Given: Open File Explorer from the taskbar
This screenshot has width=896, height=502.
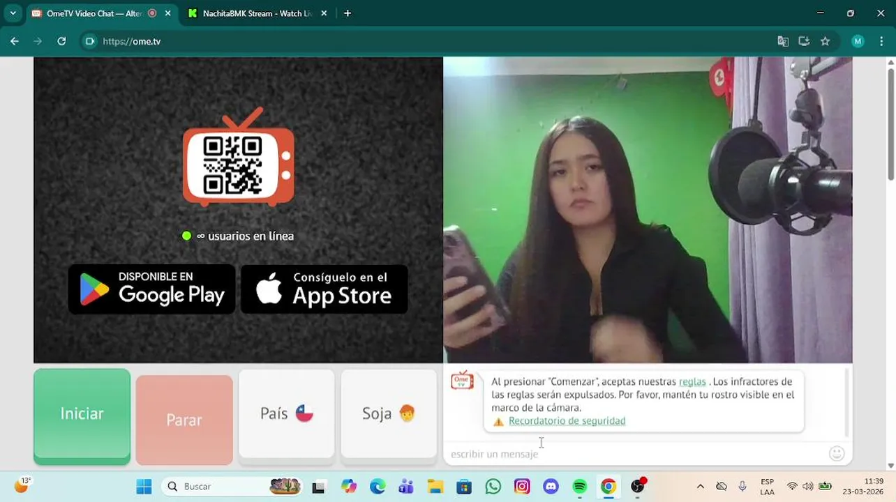Looking at the screenshot, I should pos(435,486).
